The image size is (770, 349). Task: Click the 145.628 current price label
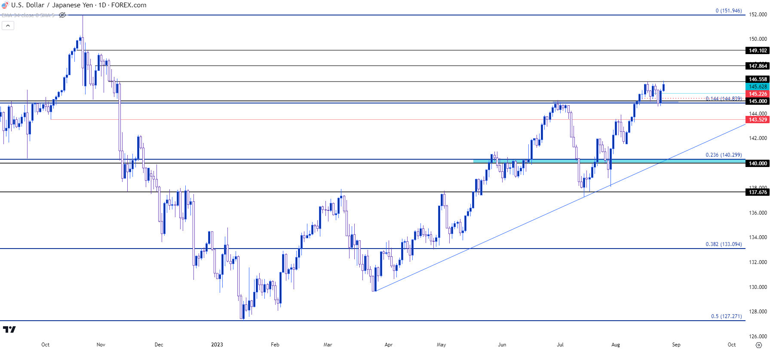click(x=758, y=87)
